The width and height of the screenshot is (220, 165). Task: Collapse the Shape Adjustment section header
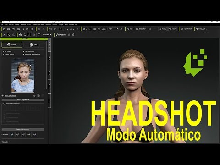point(23,100)
